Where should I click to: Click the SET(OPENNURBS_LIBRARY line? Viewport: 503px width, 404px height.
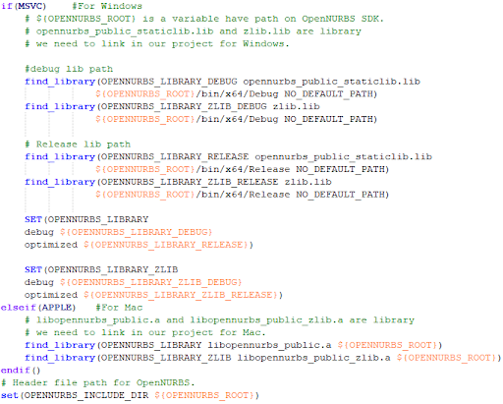click(x=86, y=219)
